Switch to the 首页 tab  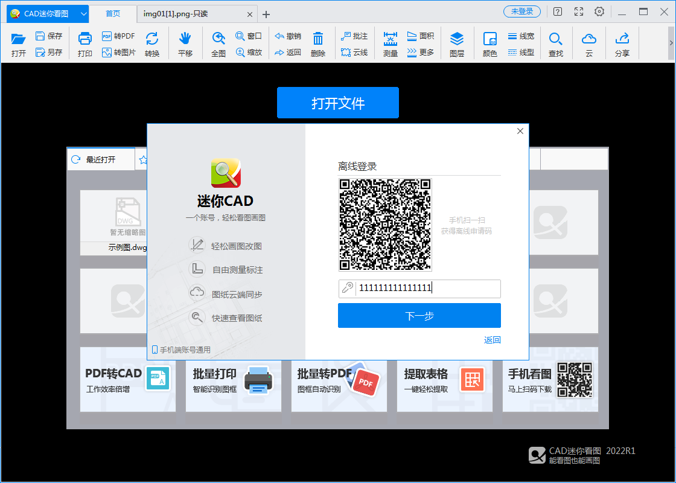(113, 14)
